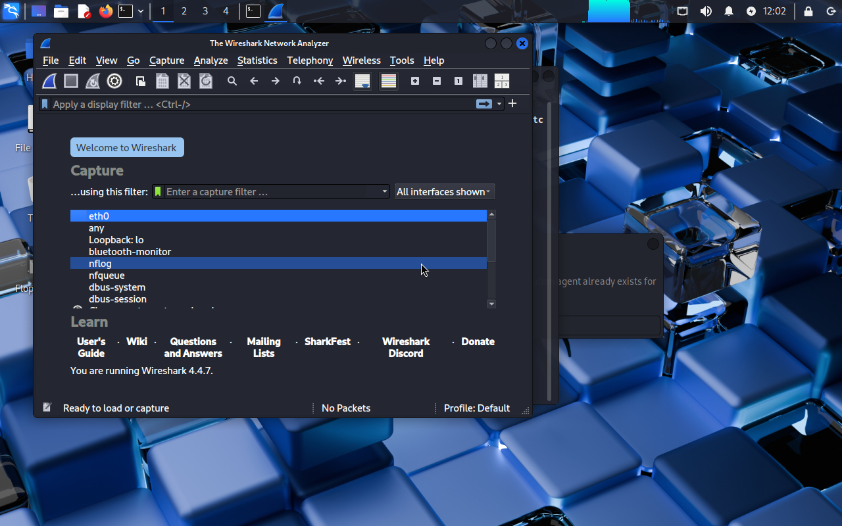Open the Telephony menu
Viewport: 842px width, 526px height.
click(x=310, y=60)
